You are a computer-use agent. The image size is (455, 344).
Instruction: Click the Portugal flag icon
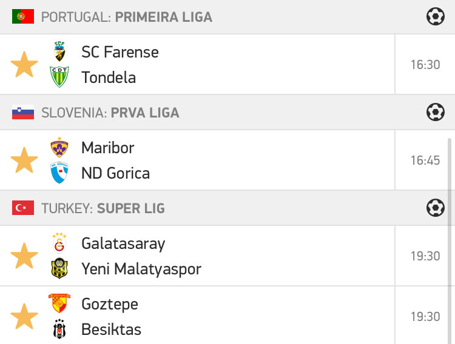23,16
